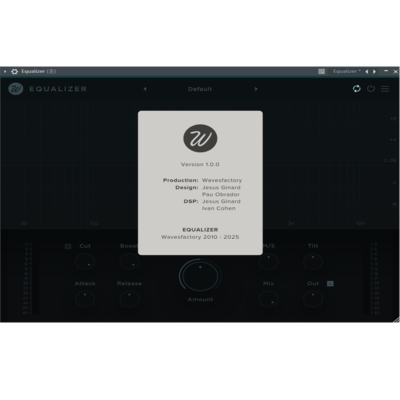Screen dimensions: 400x400
Task: Click the Release knob
Action: coord(129,299)
